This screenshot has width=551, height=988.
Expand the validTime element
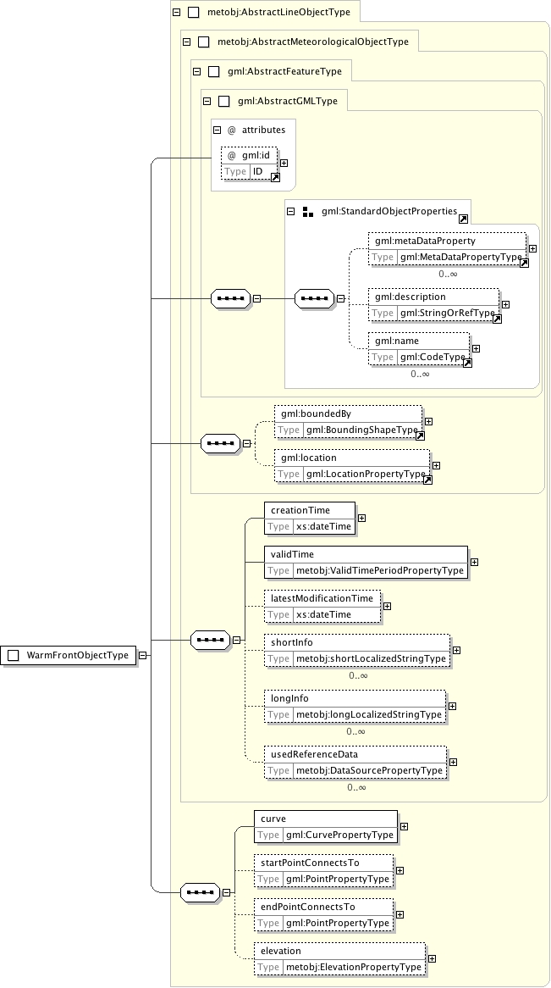[474, 562]
